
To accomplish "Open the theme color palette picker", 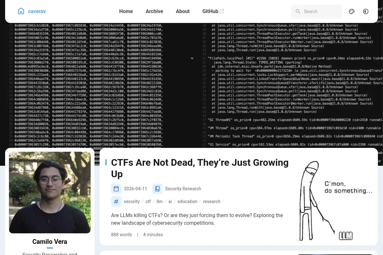I will pyautogui.click(x=352, y=11).
